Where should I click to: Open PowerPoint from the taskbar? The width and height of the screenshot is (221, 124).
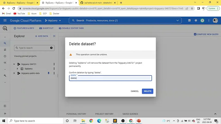click(x=139, y=121)
